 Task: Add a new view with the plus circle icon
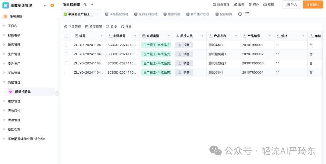240,14
